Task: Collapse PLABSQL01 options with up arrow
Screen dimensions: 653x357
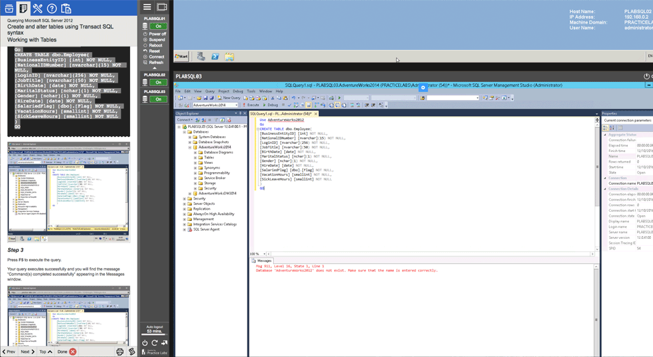Action: click(x=154, y=68)
